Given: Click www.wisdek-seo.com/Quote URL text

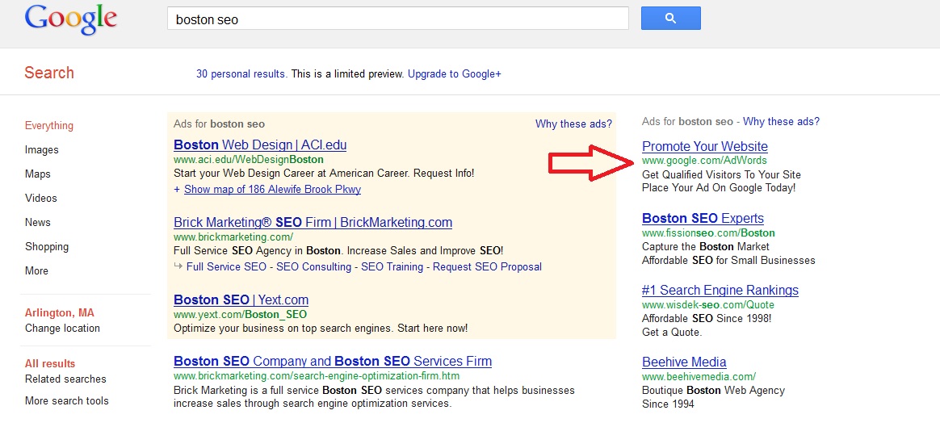Looking at the screenshot, I should [708, 305].
